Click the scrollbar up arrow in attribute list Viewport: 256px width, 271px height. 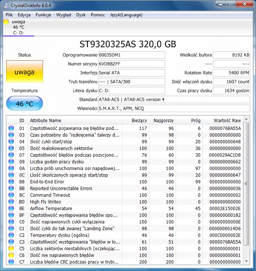click(246, 119)
